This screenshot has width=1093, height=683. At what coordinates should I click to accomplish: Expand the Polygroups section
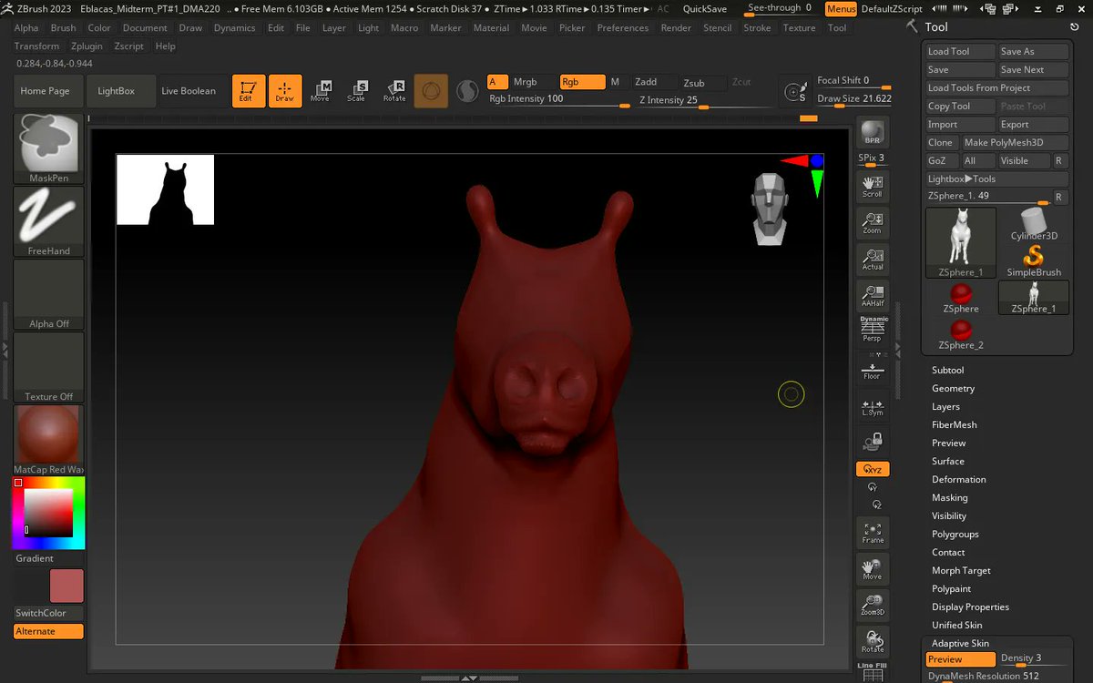[955, 534]
